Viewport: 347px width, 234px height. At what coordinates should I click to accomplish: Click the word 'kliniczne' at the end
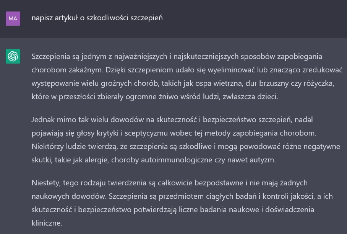click(x=46, y=223)
